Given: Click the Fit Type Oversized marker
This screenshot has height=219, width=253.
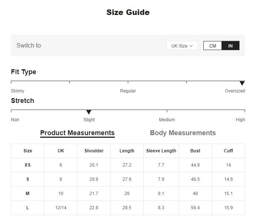Looking at the screenshot, I should [242, 83].
